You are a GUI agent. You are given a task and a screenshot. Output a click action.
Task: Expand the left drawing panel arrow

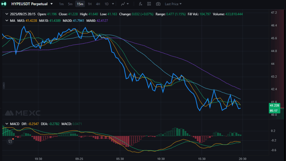pyautogui.click(x=4, y=86)
